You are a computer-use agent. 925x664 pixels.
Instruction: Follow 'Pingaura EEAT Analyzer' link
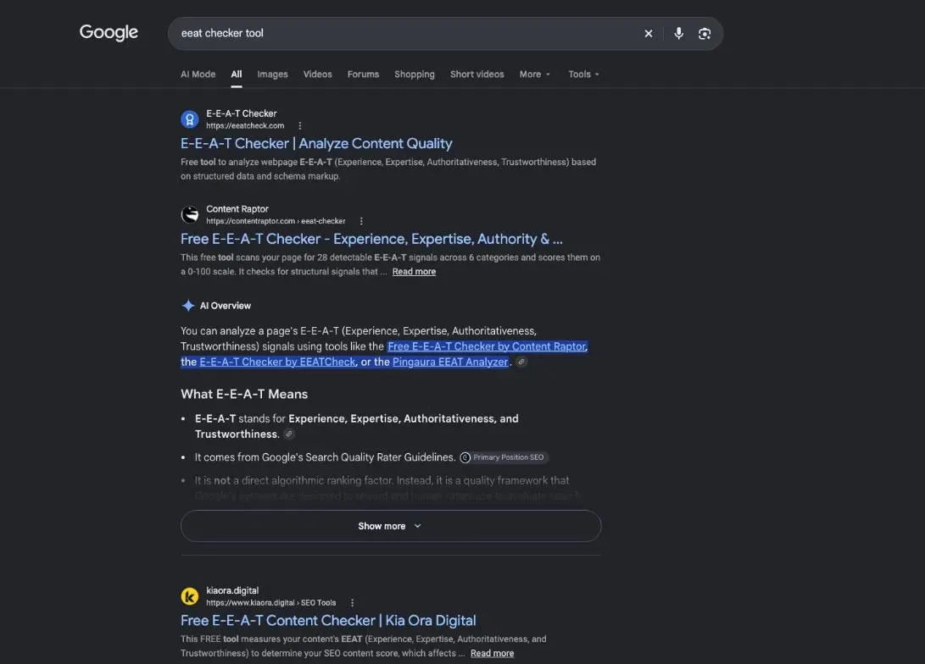pos(450,362)
